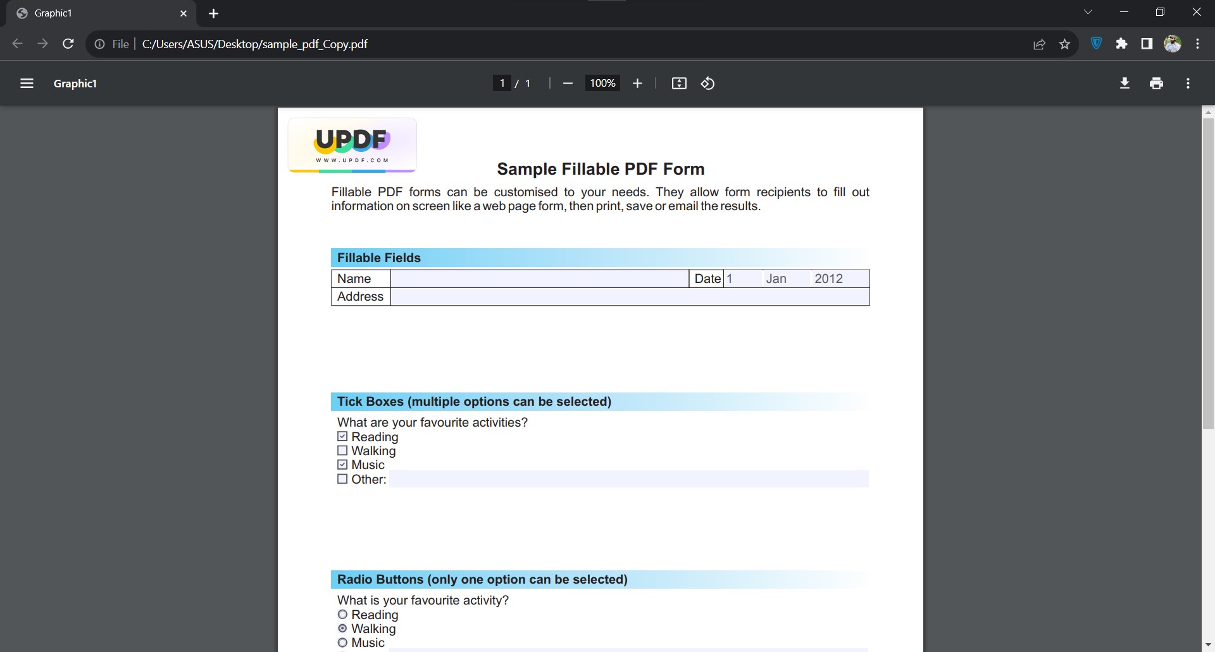Zoom out on the PDF
1215x652 pixels.
(x=568, y=83)
